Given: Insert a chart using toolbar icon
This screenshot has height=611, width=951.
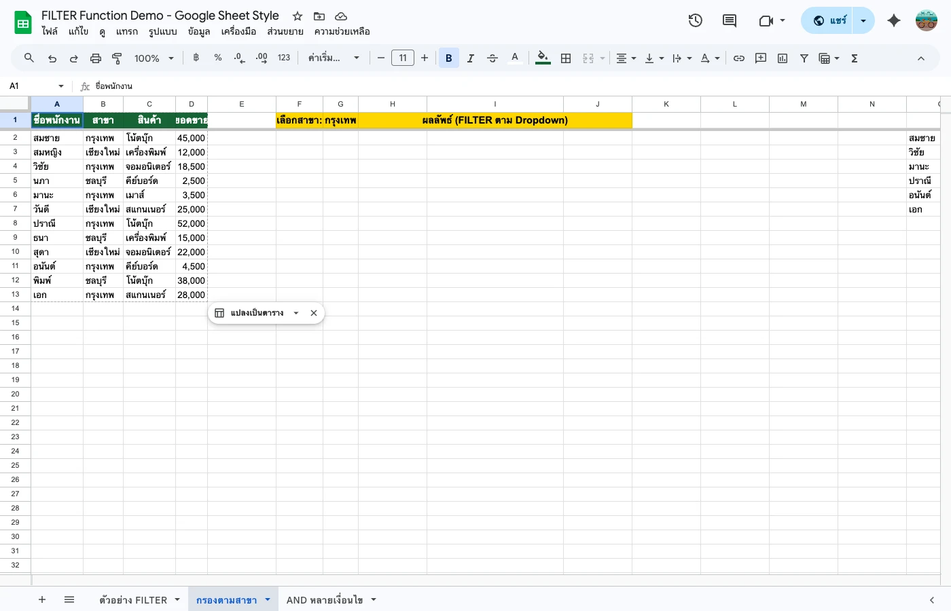Looking at the screenshot, I should tap(783, 58).
